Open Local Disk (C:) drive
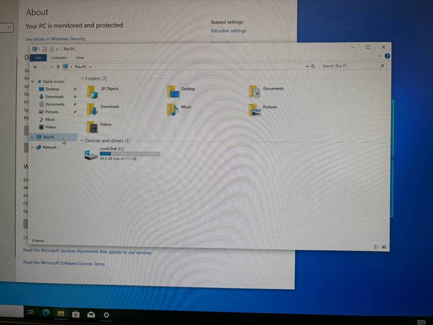This screenshot has width=433, height=325. click(x=91, y=155)
